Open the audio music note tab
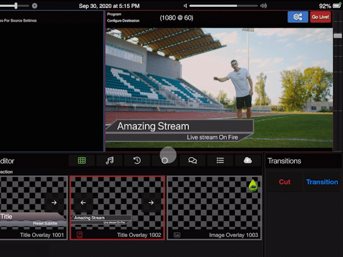The image size is (343, 257). pyautogui.click(x=110, y=160)
